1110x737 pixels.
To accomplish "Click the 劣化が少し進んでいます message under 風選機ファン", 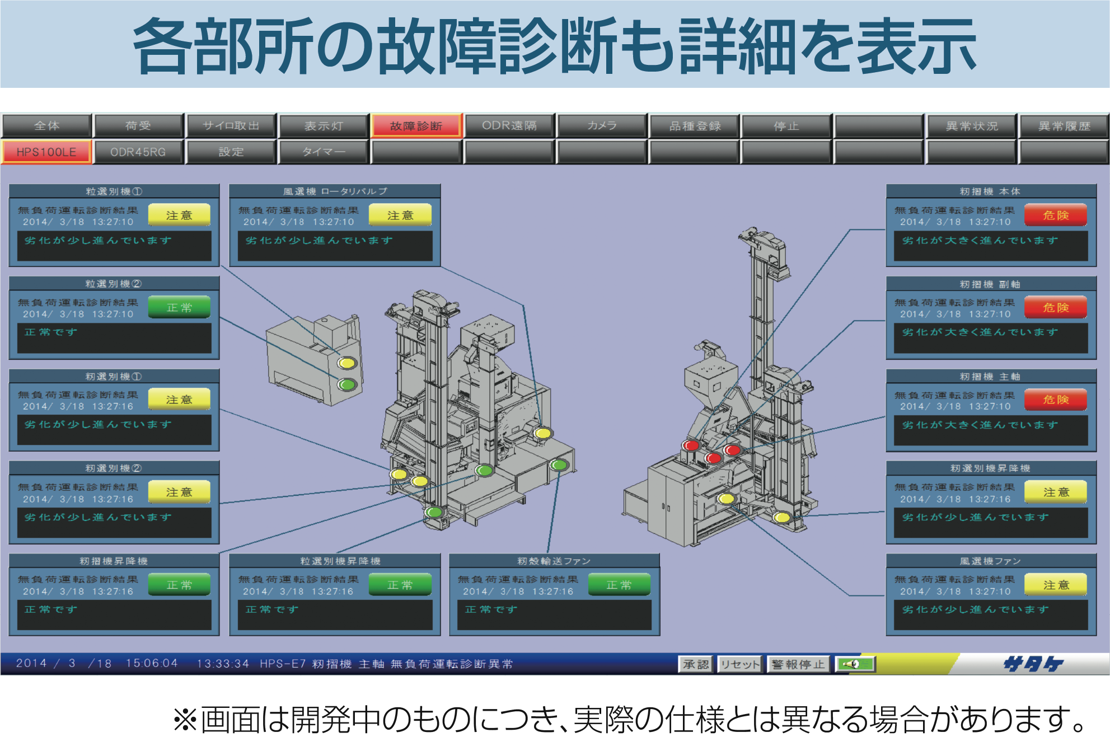I will [x=976, y=609].
